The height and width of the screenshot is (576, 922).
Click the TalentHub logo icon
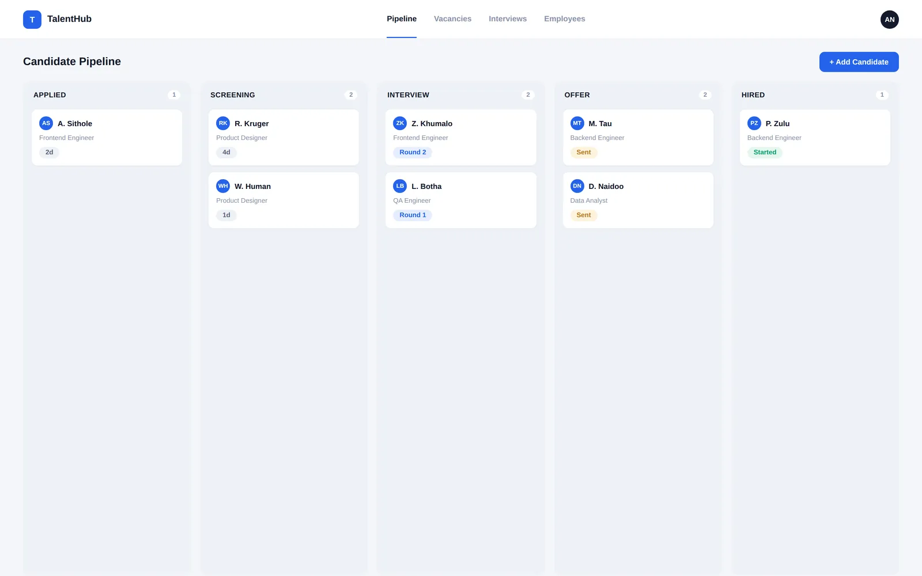tap(32, 20)
